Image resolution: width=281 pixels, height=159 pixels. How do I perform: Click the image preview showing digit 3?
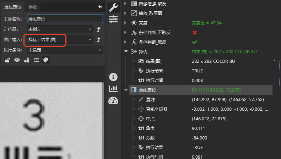52,121
